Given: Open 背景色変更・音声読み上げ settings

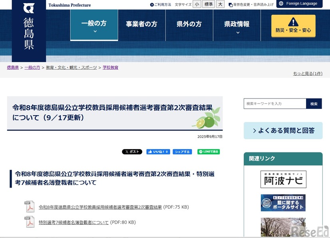Looking at the screenshot, I should pyautogui.click(x=251, y=4).
